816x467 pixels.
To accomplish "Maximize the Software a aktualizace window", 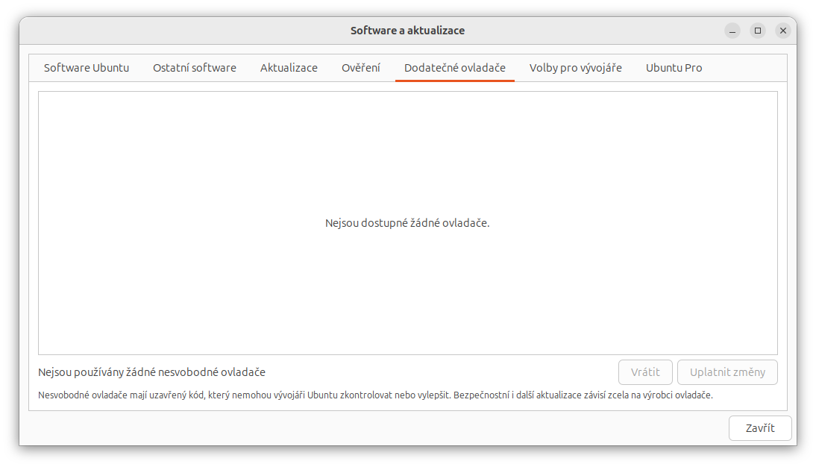I will pos(758,31).
